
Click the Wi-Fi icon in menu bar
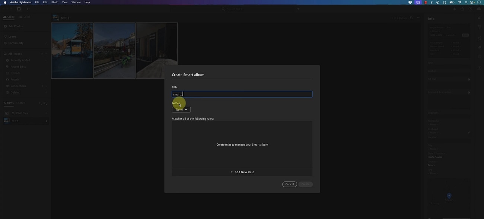pyautogui.click(x=459, y=2)
